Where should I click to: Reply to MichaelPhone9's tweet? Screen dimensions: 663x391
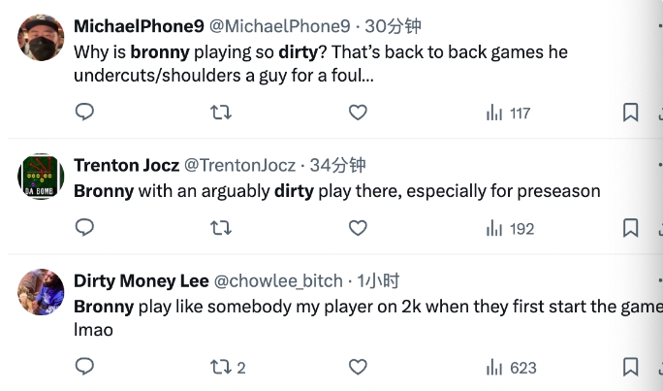85,113
